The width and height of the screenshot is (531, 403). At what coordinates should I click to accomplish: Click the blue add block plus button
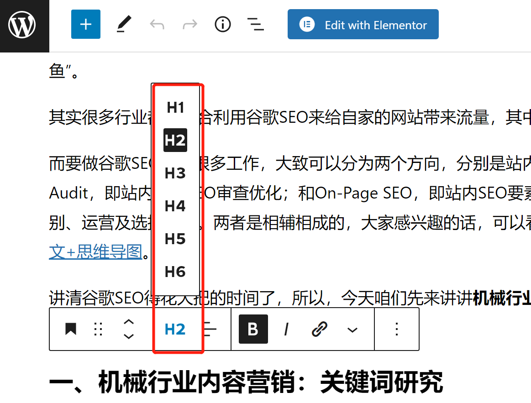click(86, 24)
